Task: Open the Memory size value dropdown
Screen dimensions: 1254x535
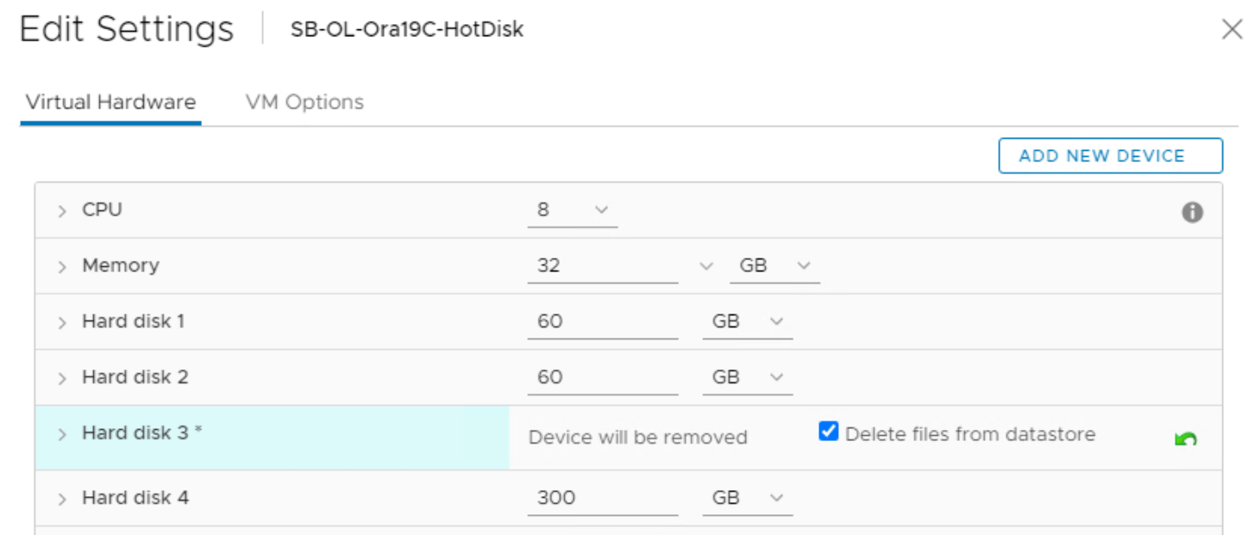Action: (706, 266)
